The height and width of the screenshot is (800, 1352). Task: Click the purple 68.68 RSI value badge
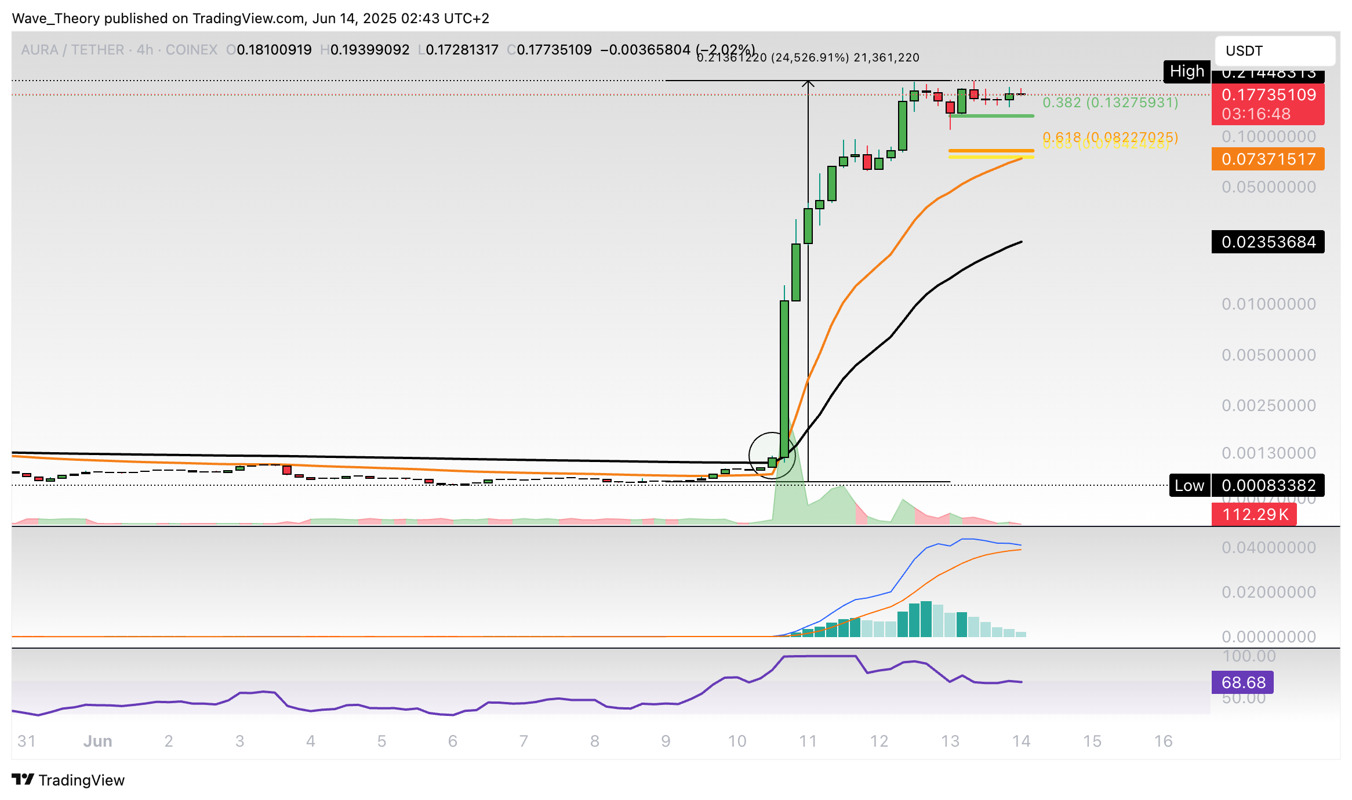click(1242, 682)
